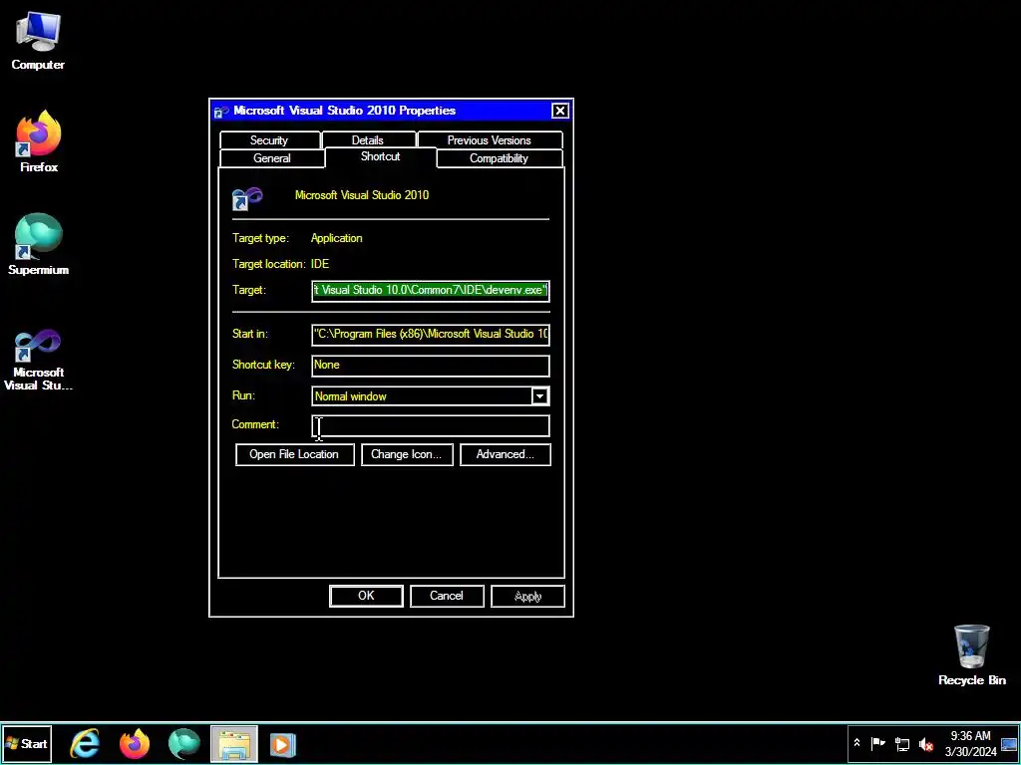
Task: Click the Shortcut key field
Action: tap(431, 365)
